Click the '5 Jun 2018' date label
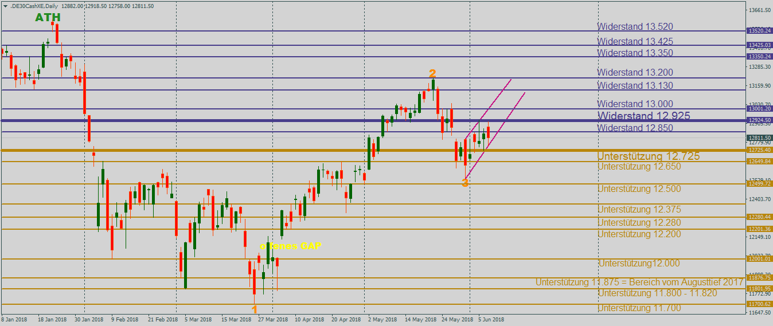Image resolution: width=773 pixels, height=326 pixels. [491, 320]
